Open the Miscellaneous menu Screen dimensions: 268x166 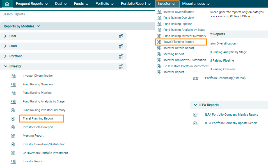click(196, 4)
